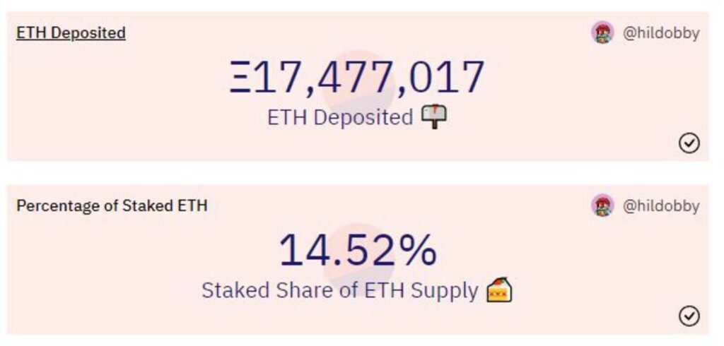Click verified checkmark on ETH Deposited card
The width and height of the screenshot is (724, 346).
(689, 143)
